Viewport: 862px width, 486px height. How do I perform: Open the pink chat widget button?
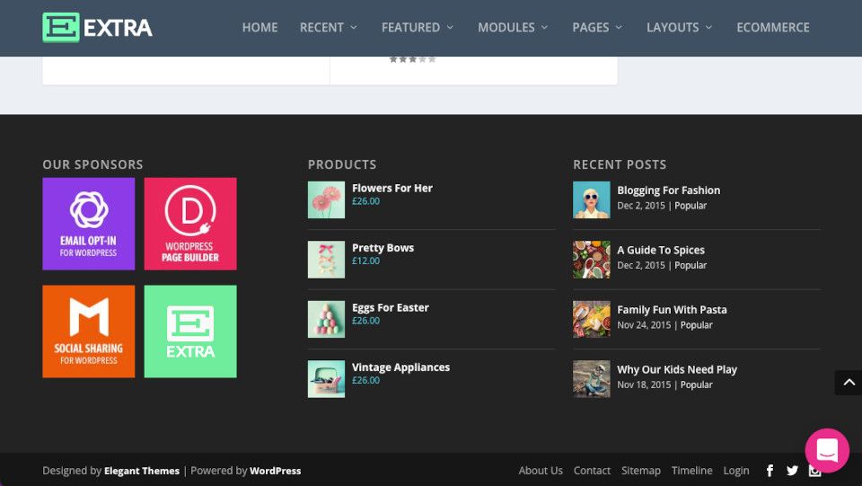(x=827, y=450)
